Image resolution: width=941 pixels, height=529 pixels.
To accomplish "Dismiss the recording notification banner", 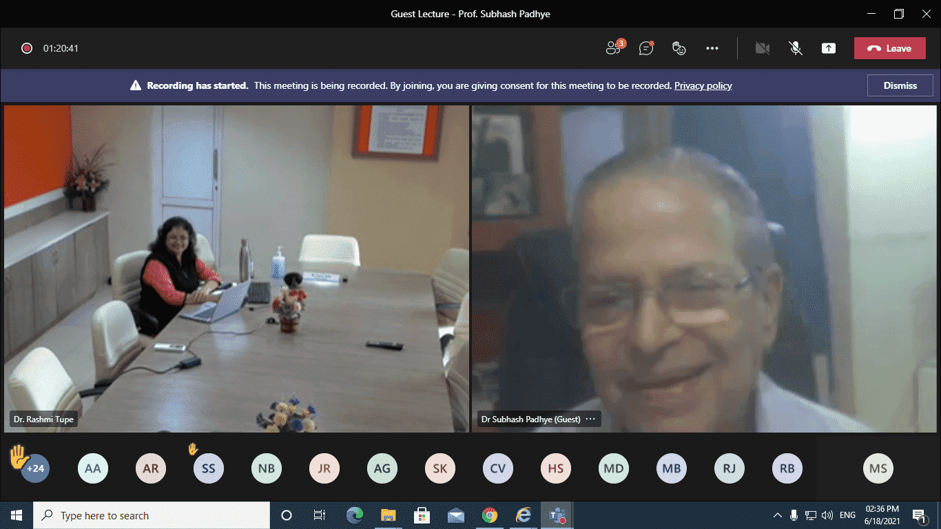I will coord(900,85).
